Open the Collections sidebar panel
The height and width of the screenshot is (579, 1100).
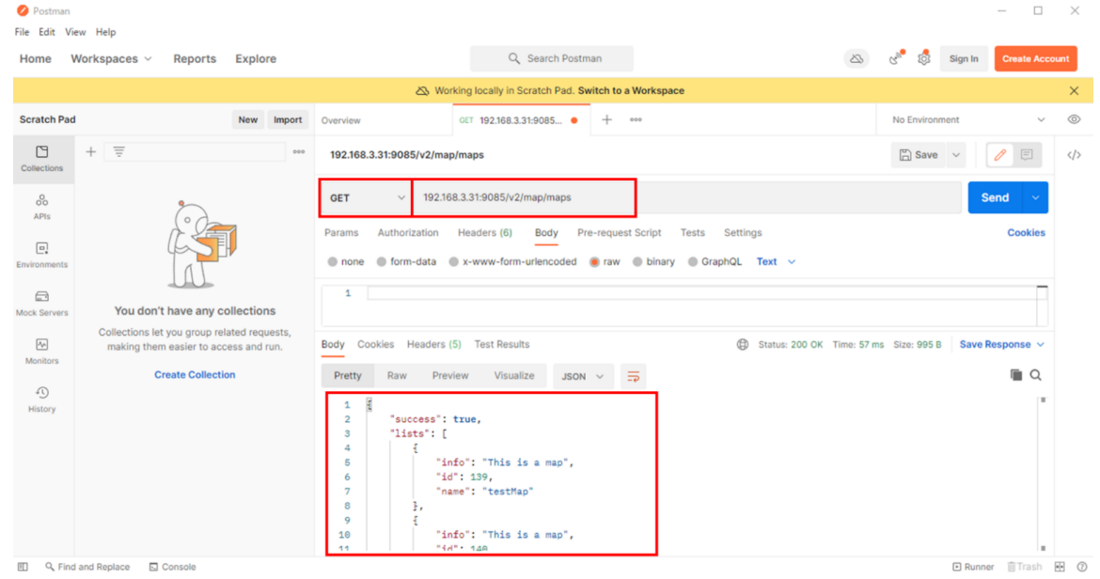tap(41, 158)
